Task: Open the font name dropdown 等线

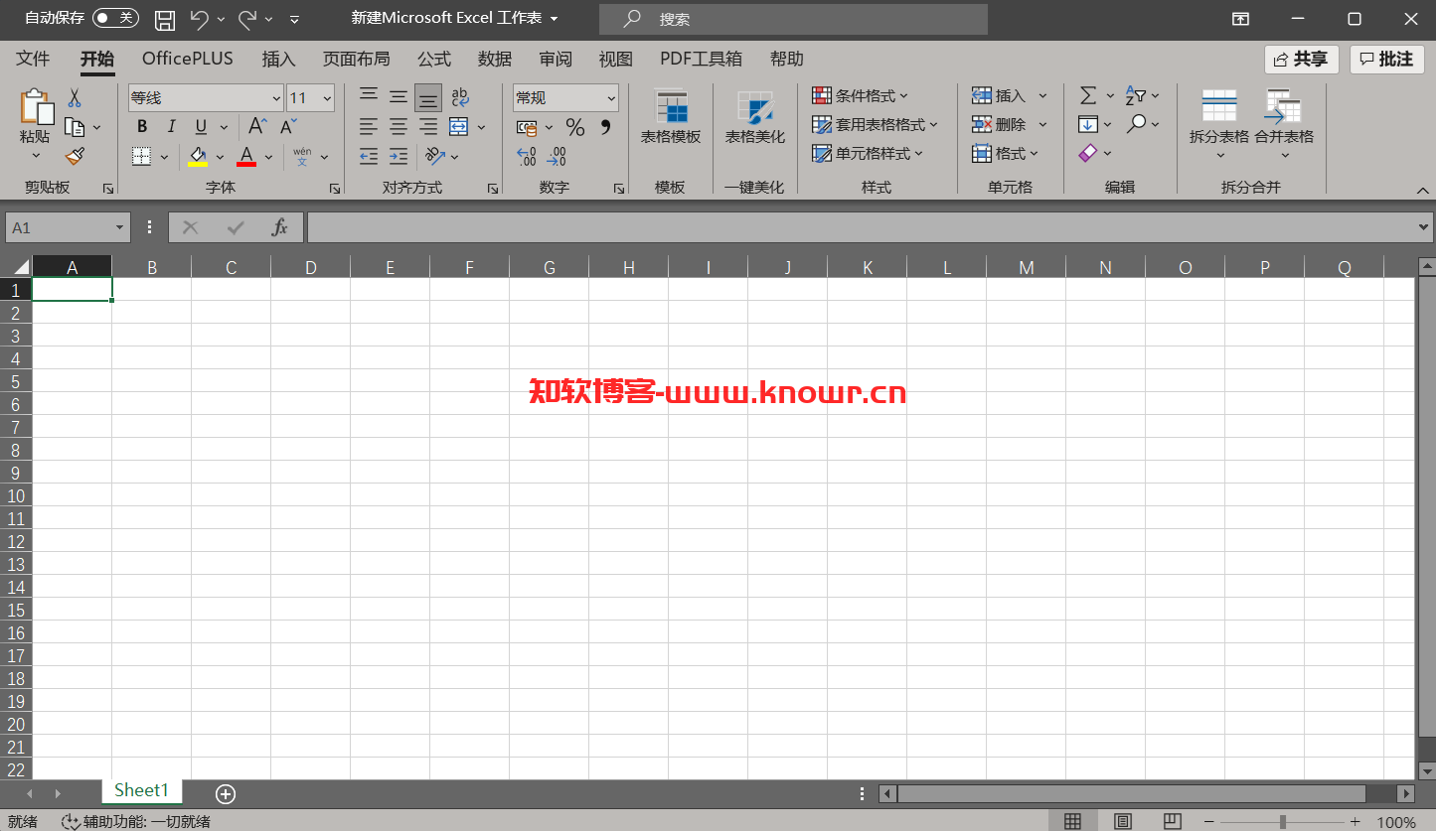Action: coord(276,98)
